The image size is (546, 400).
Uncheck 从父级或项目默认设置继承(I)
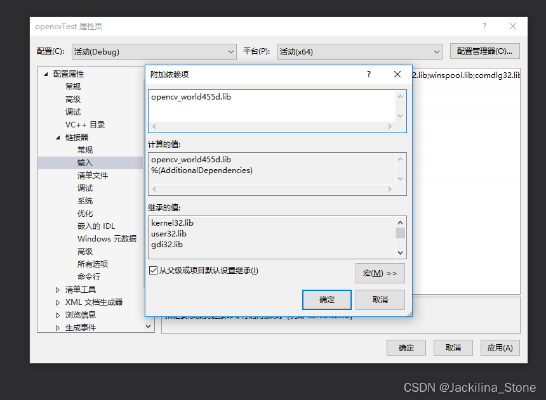(153, 270)
